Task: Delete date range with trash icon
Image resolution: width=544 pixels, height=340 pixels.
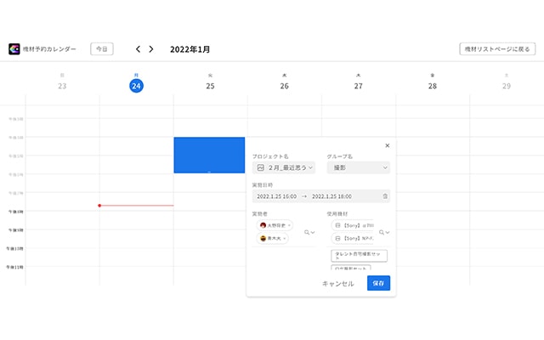Action: 385,196
